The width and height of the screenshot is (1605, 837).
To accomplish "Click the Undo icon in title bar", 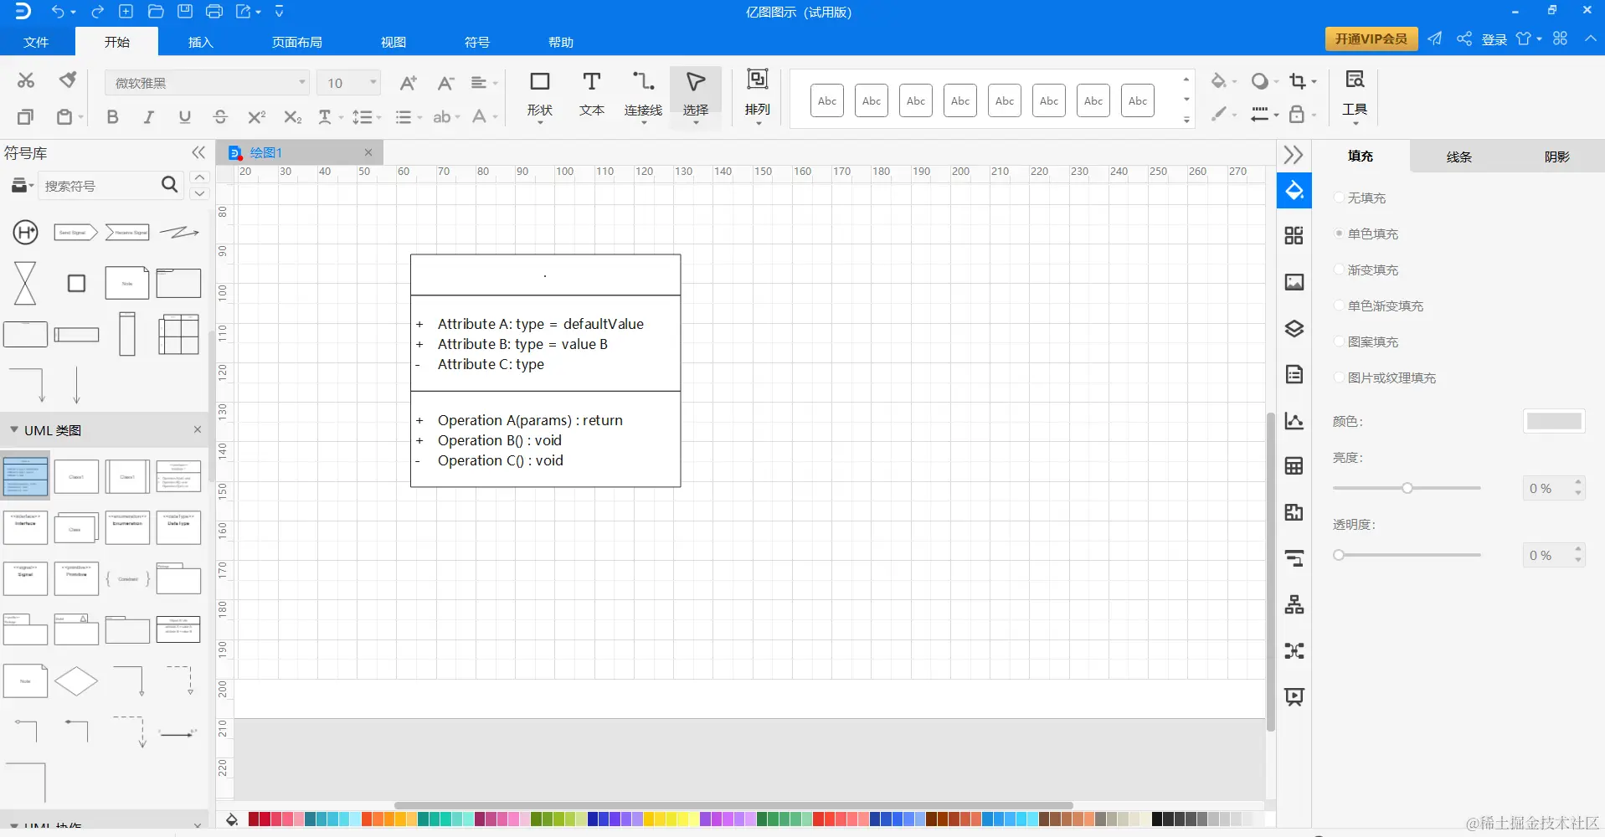I will (x=58, y=12).
